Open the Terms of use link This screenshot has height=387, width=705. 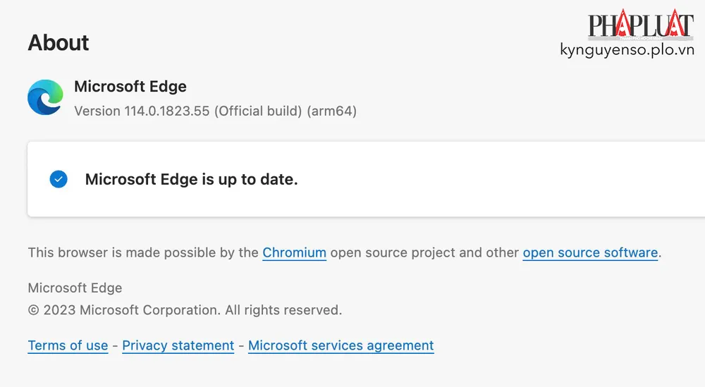tap(68, 345)
